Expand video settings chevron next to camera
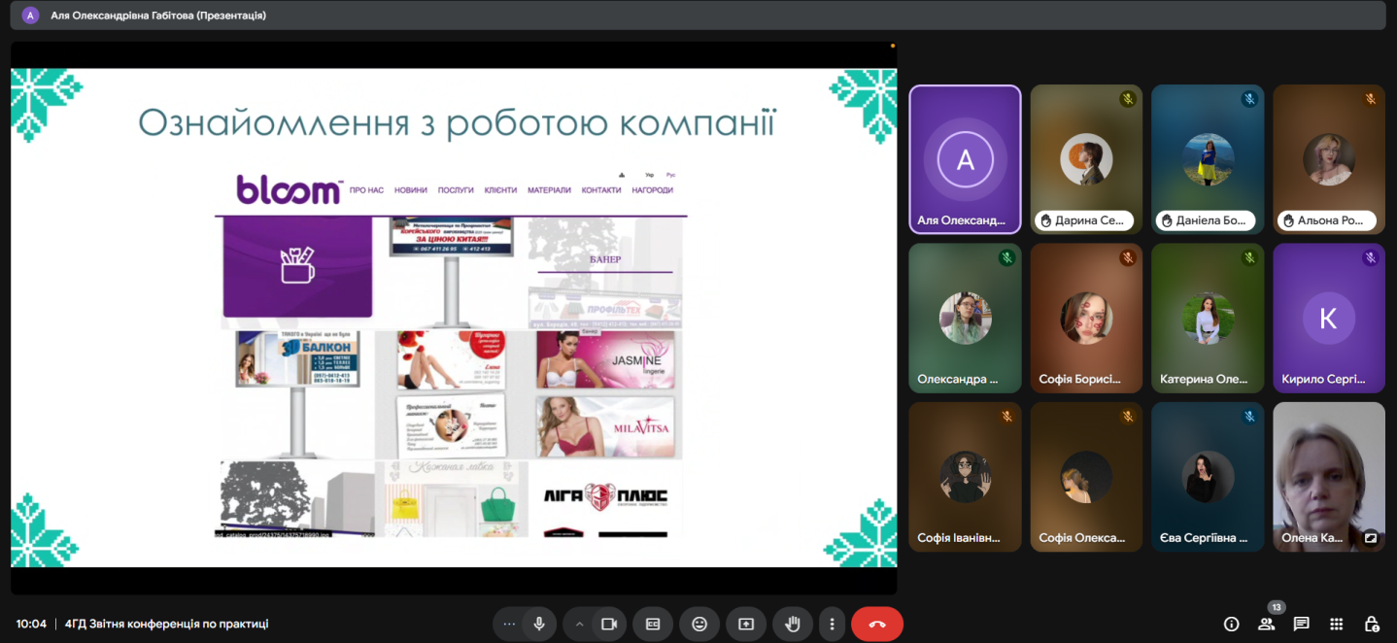Viewport: 1397px width, 643px height. coord(580,624)
